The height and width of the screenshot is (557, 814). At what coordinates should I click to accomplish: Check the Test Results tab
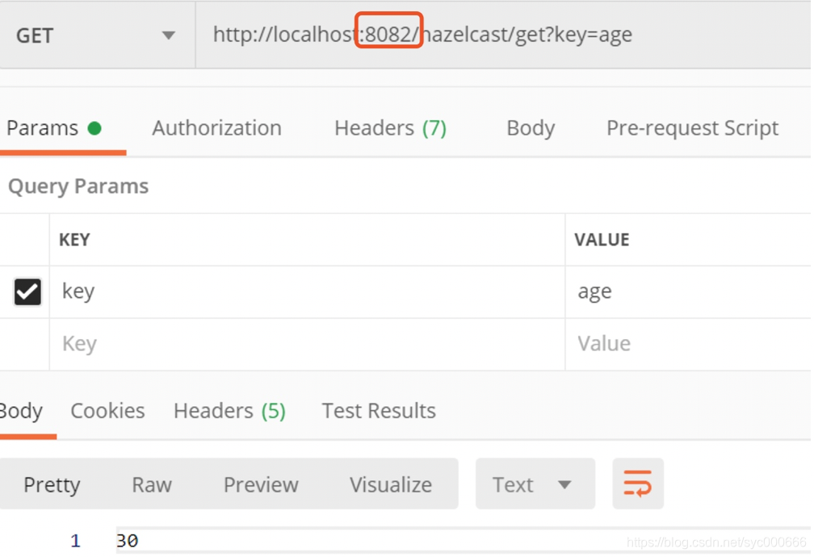(378, 411)
